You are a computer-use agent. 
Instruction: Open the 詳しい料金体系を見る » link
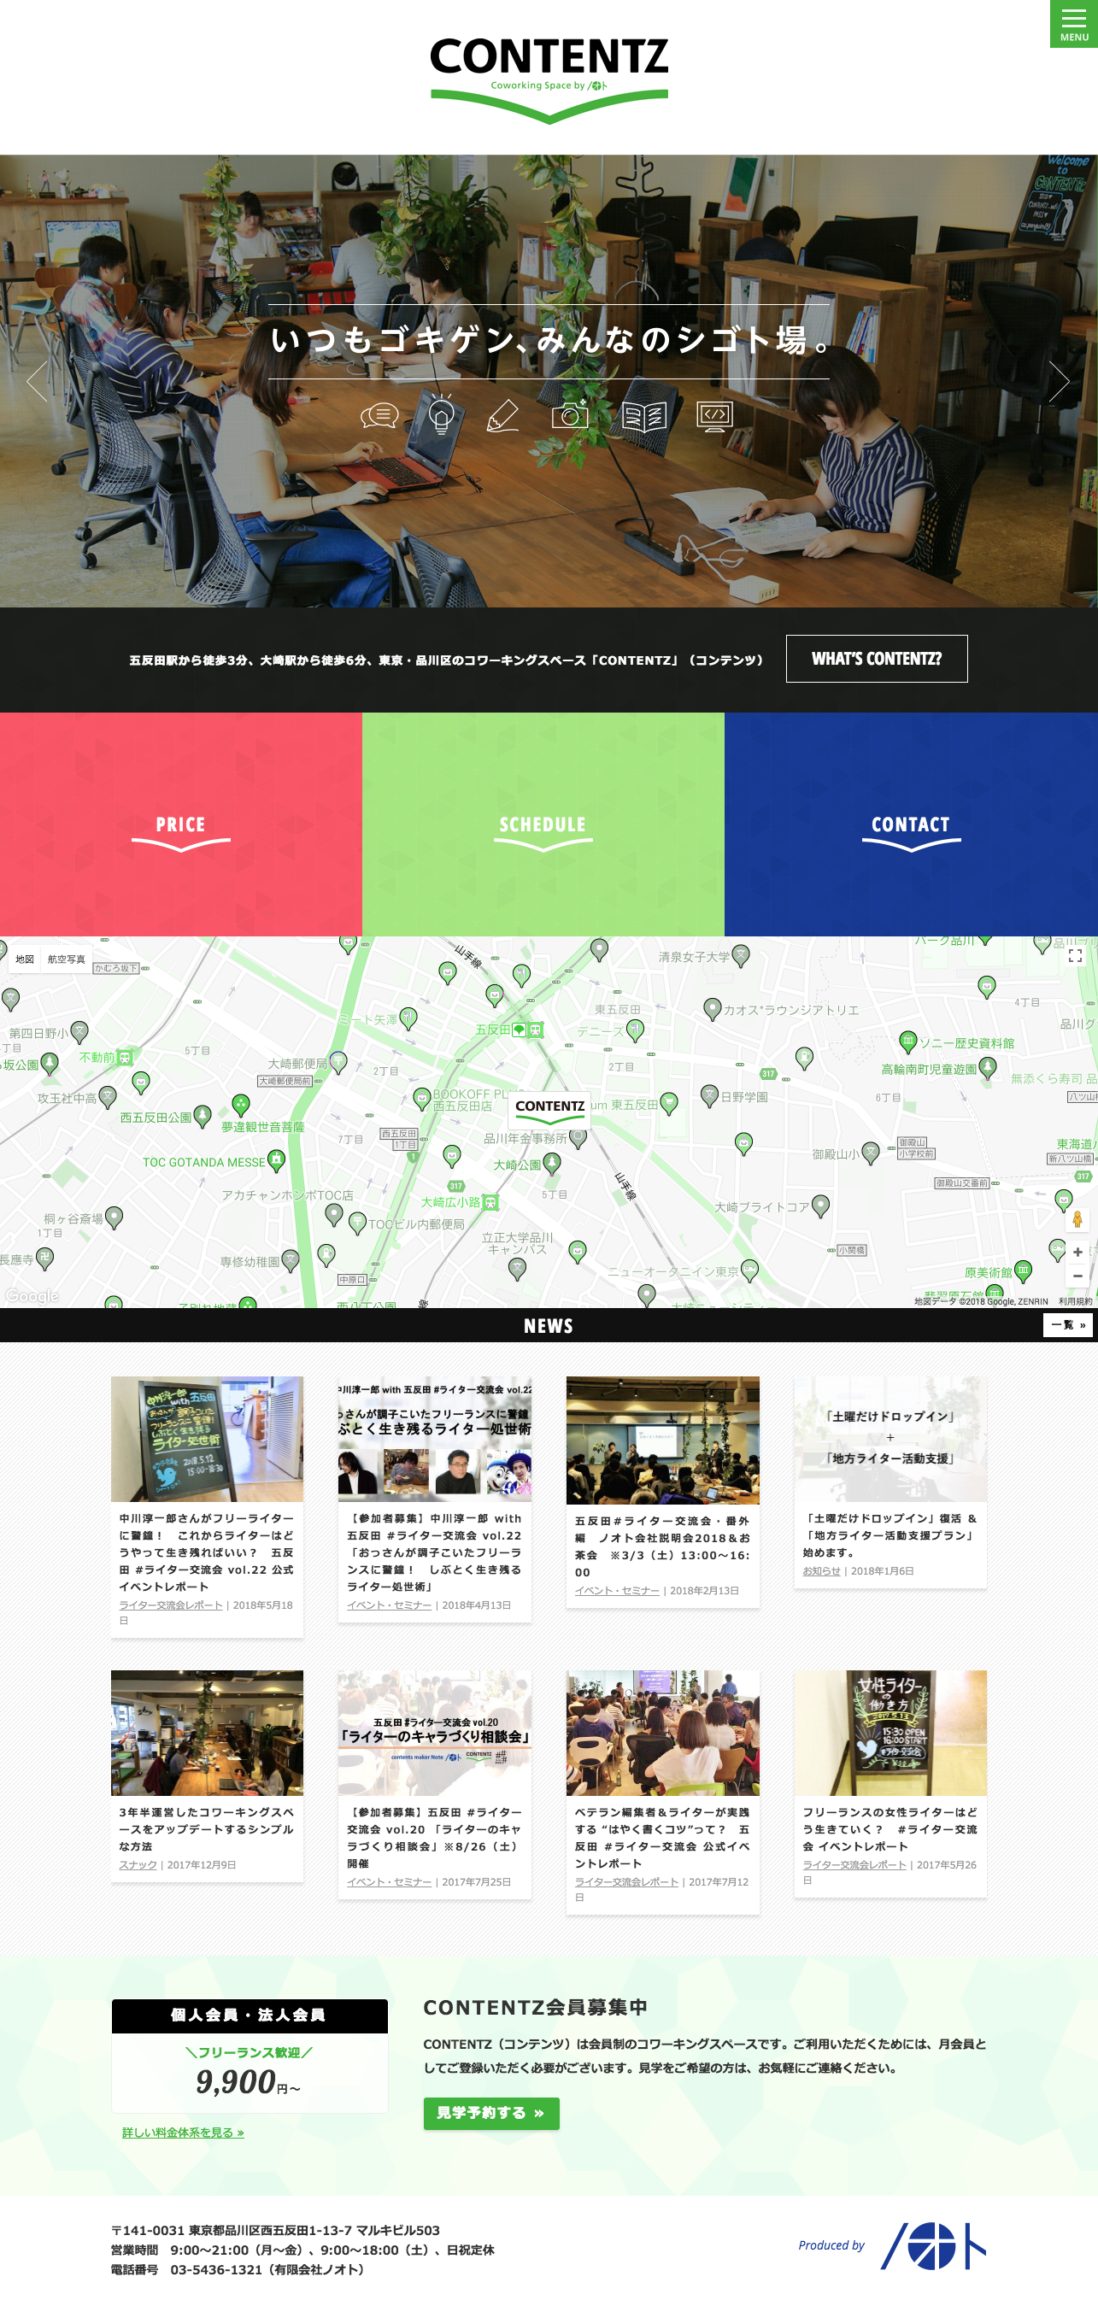pyautogui.click(x=183, y=2133)
